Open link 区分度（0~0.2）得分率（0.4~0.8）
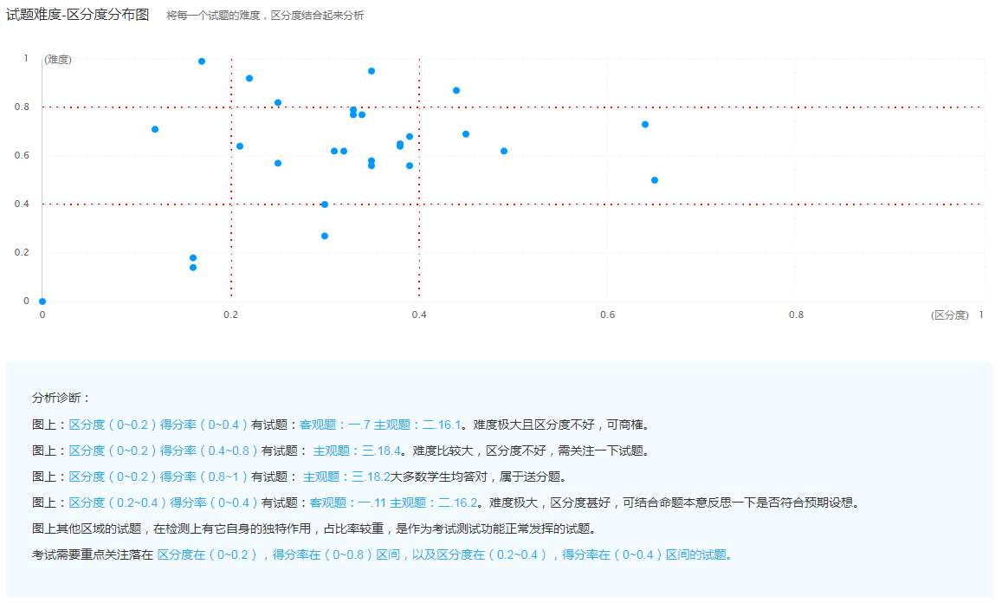 [x=164, y=451]
